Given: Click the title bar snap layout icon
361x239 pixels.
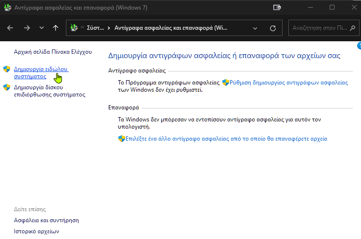Looking at the screenshot, I should tap(277, 8).
